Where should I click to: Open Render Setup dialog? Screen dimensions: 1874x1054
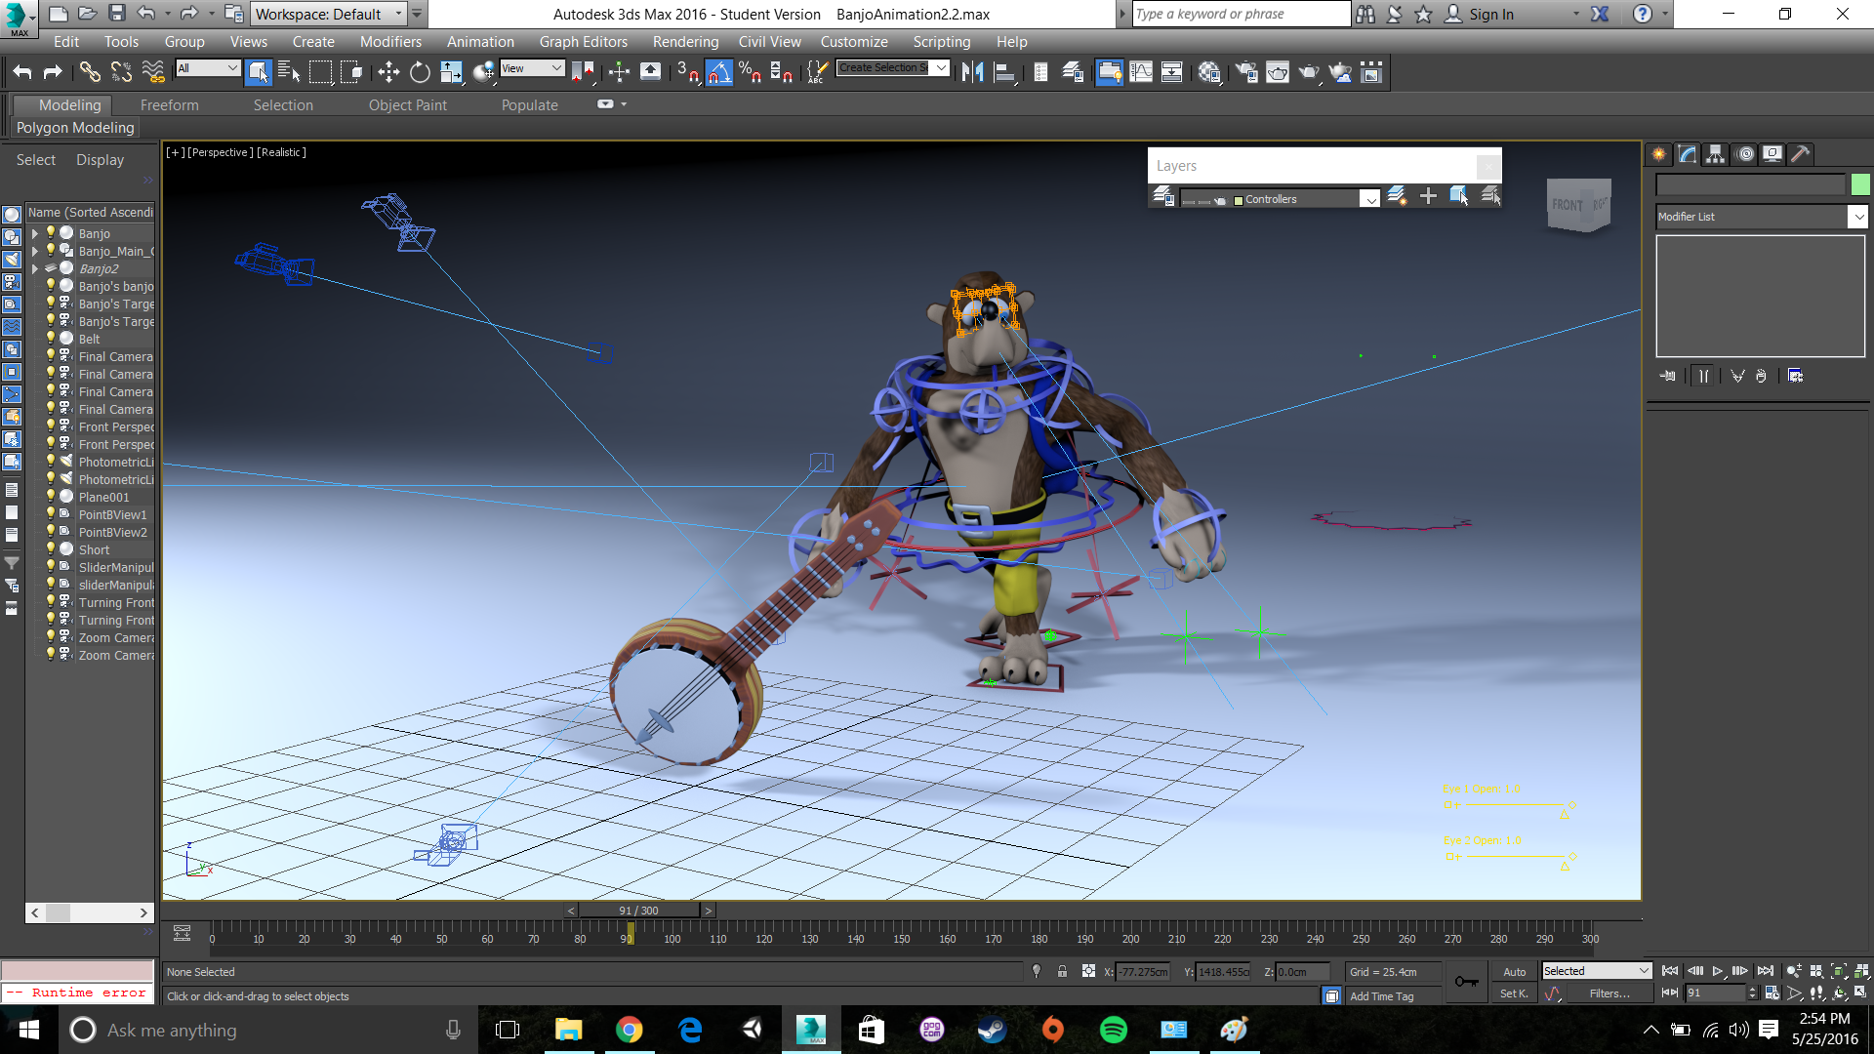coord(1246,72)
